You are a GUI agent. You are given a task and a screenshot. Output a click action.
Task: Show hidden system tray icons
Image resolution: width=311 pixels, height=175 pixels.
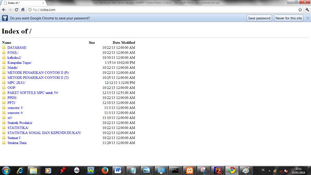tap(269, 171)
